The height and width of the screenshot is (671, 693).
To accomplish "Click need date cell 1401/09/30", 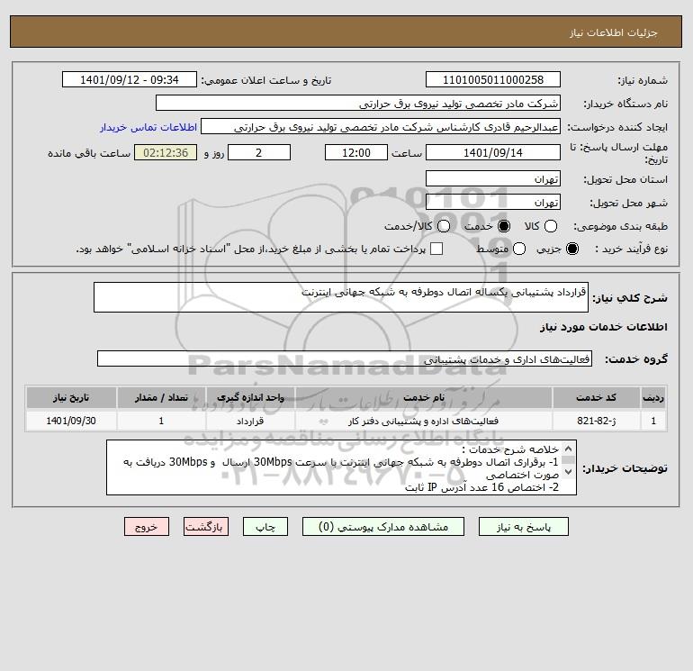I will [x=71, y=421].
